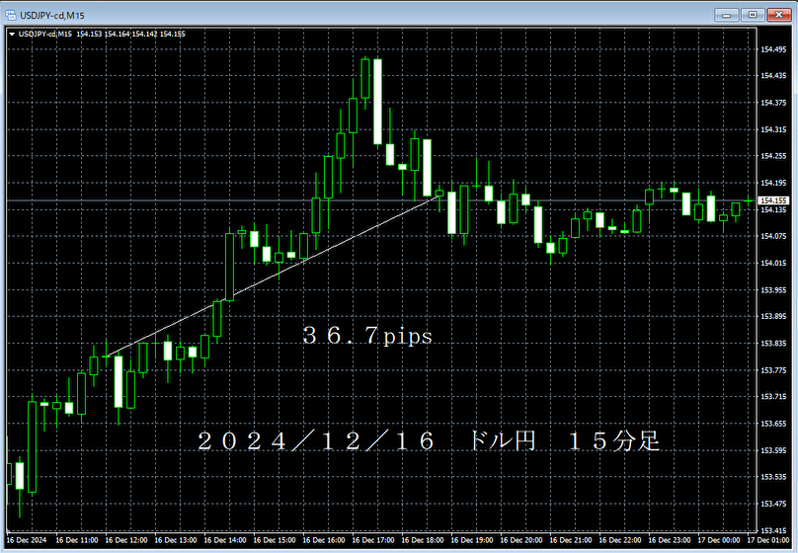The height and width of the screenshot is (553, 798).
Task: Click the price scale value 153.595
Action: (x=773, y=450)
